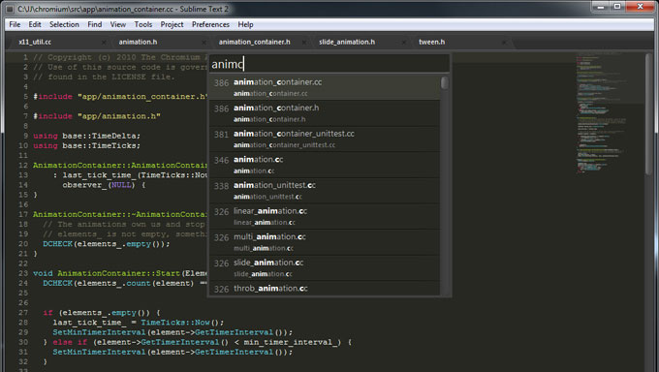
Task: Open the Project menu
Action: (x=172, y=24)
